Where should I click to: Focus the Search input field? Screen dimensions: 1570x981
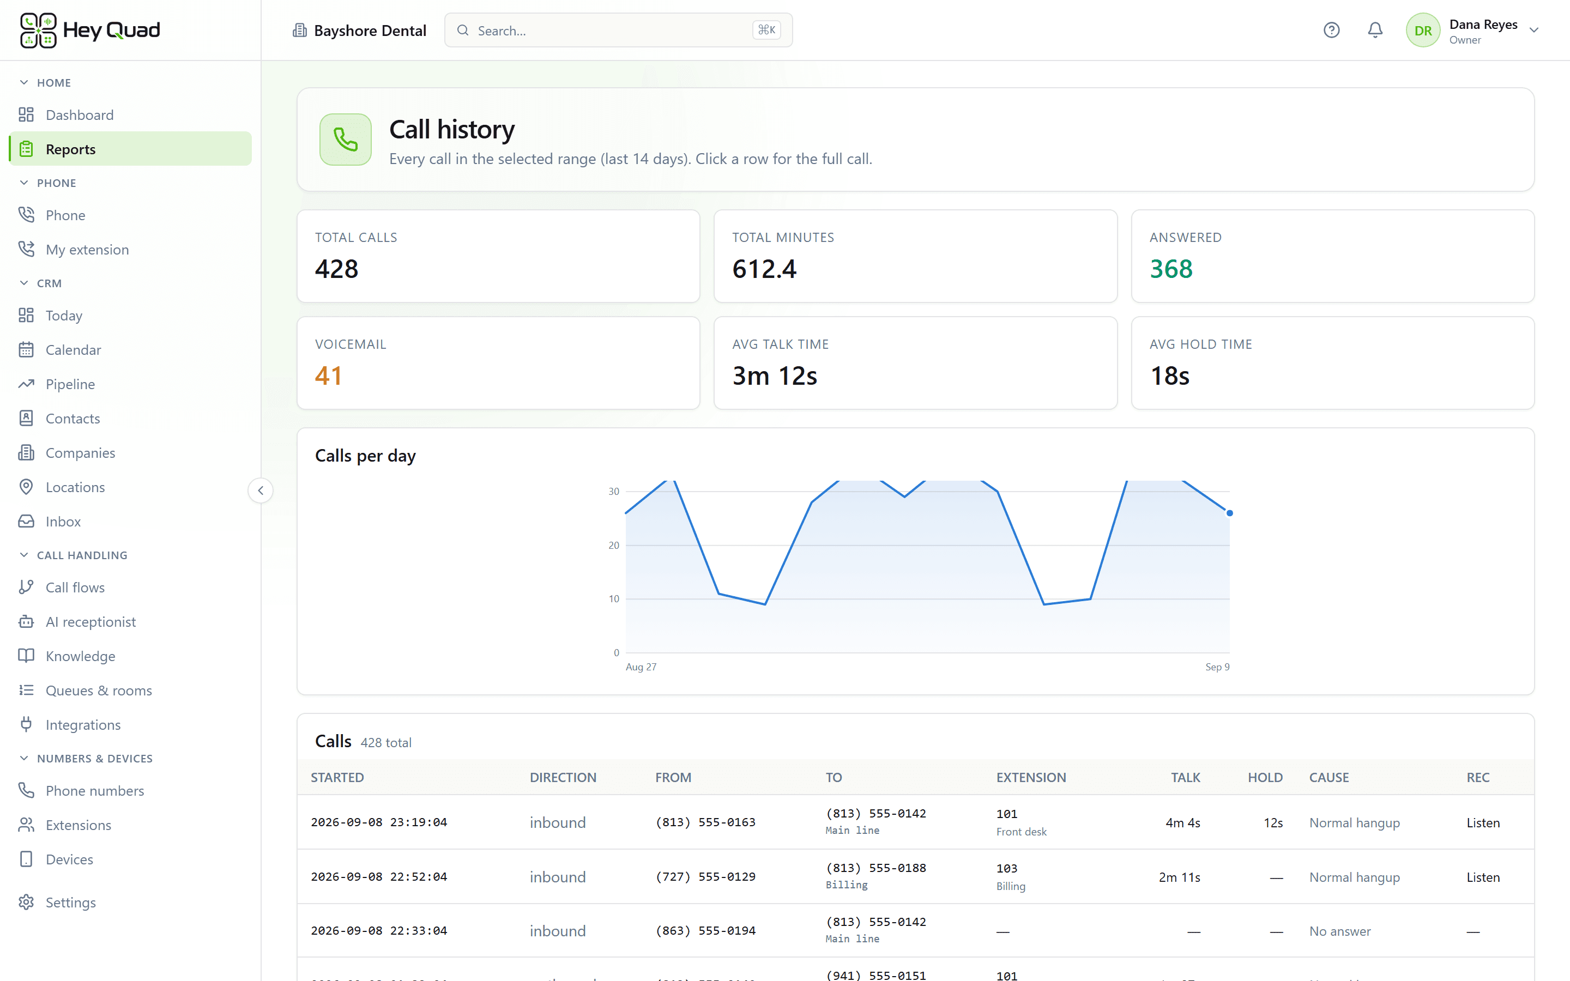[x=618, y=30]
